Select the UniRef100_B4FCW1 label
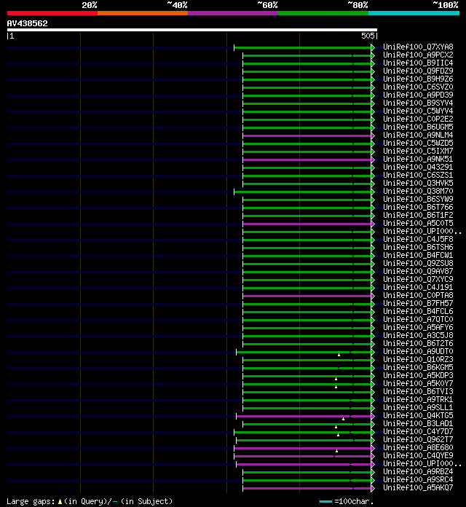The width and height of the screenshot is (466, 507). point(418,255)
